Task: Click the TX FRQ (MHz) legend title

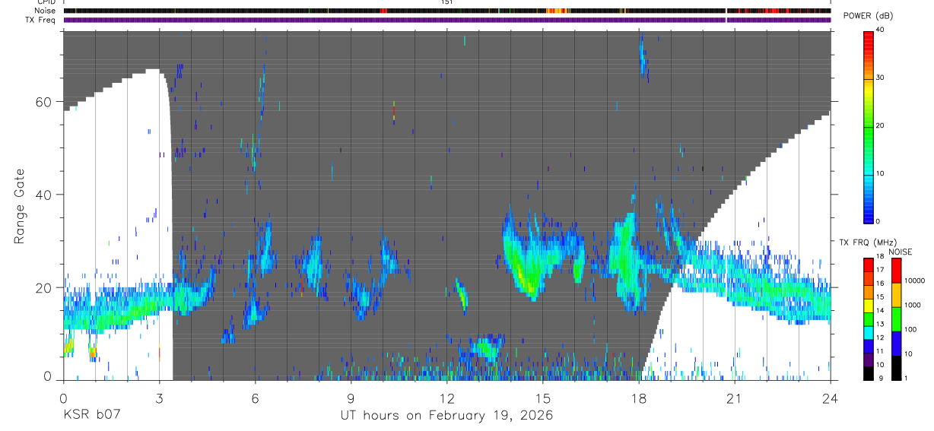Action: [x=866, y=242]
